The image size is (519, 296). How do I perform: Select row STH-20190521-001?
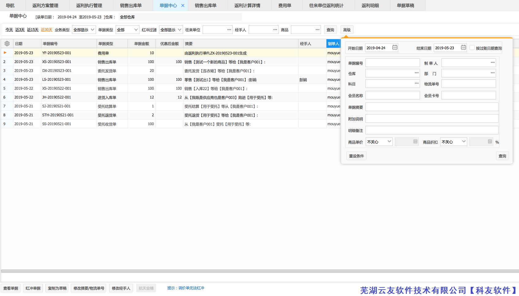pyautogui.click(x=171, y=115)
